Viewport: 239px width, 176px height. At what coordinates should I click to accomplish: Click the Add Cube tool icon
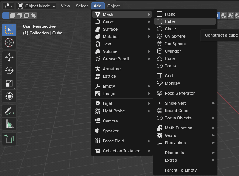click(x=9, y=139)
